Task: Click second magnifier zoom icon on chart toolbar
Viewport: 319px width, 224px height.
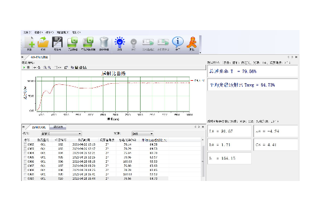Action: (x=49, y=67)
